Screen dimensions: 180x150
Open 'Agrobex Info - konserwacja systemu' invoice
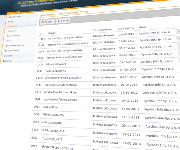68,44
